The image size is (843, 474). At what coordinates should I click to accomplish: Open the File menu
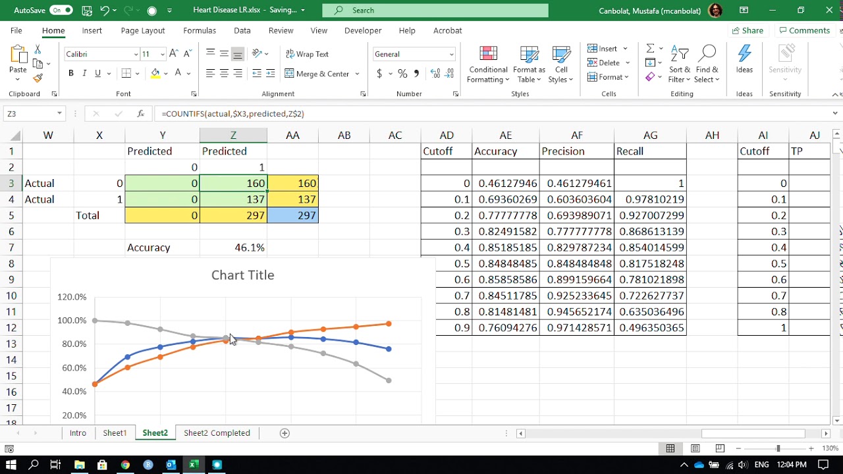point(16,30)
